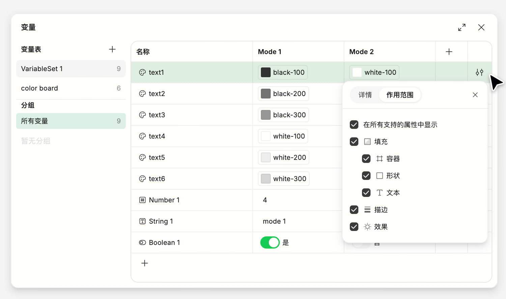Click the color palette icon beside text4
The height and width of the screenshot is (299, 506).
coord(142,136)
